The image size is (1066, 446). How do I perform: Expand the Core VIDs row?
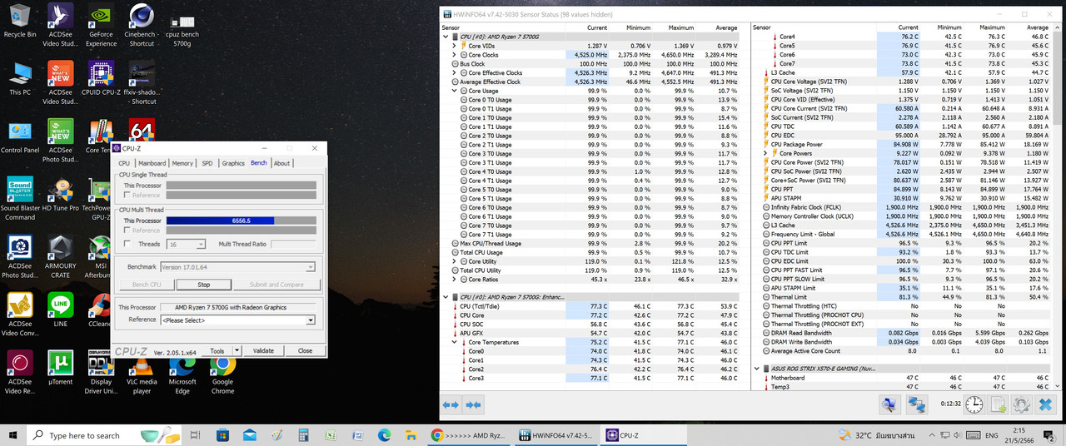point(456,46)
